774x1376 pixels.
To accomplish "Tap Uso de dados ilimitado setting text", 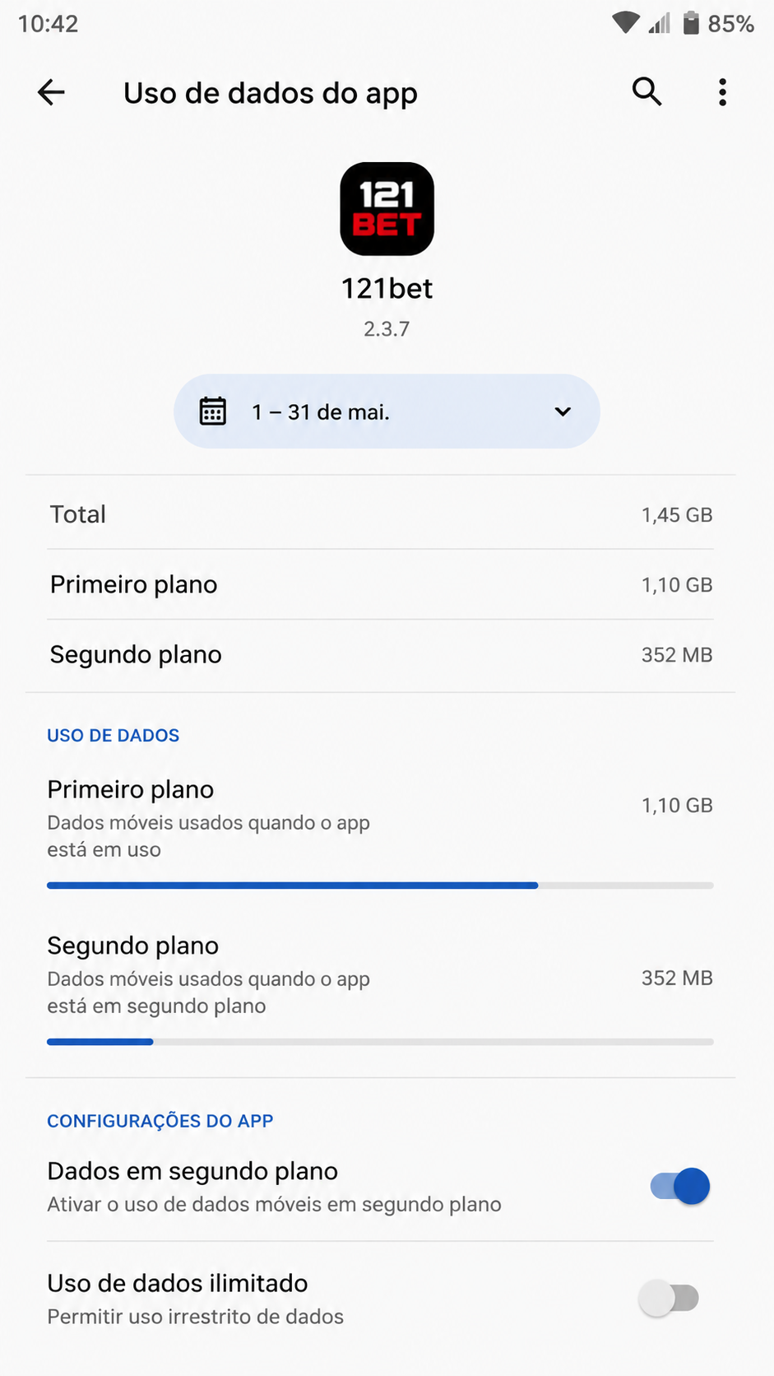I will pyautogui.click(x=178, y=1283).
